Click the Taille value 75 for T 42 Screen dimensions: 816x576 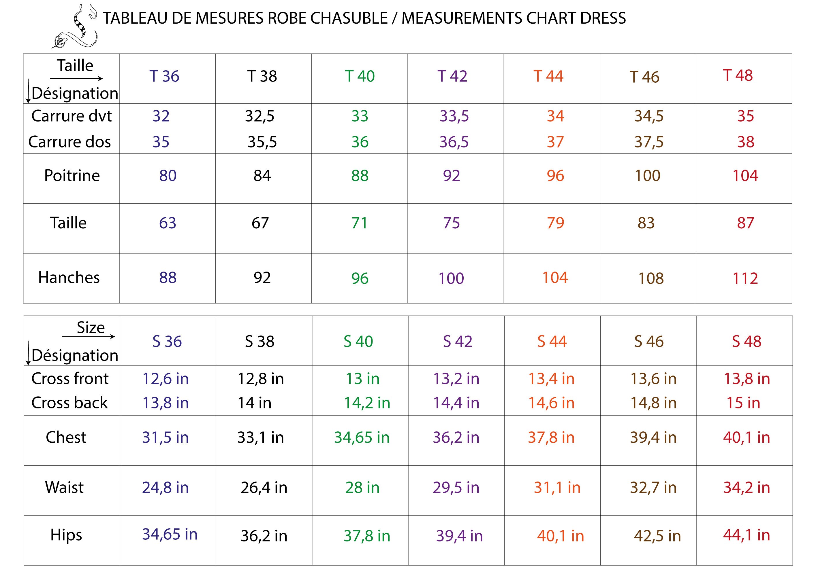pos(451,223)
